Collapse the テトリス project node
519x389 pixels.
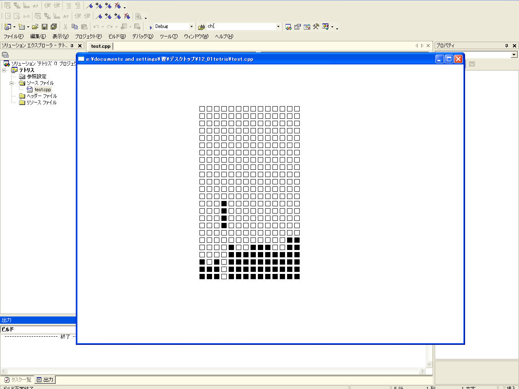4,70
